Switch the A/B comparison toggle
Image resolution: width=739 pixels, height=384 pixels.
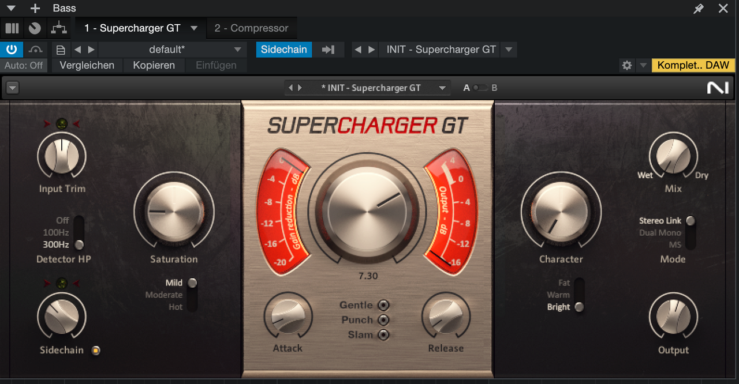(480, 88)
